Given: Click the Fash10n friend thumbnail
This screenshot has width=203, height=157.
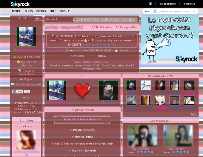Looking at the screenshot, I should point(175,85).
